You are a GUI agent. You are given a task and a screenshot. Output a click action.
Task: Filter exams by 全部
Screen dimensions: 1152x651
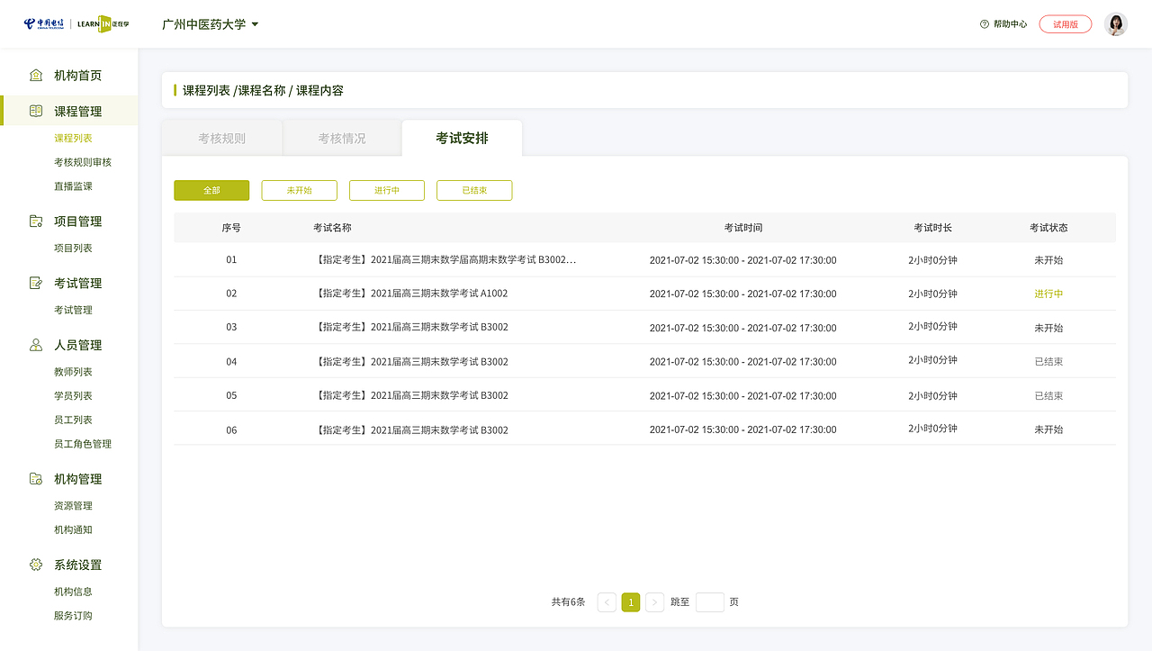(x=211, y=190)
